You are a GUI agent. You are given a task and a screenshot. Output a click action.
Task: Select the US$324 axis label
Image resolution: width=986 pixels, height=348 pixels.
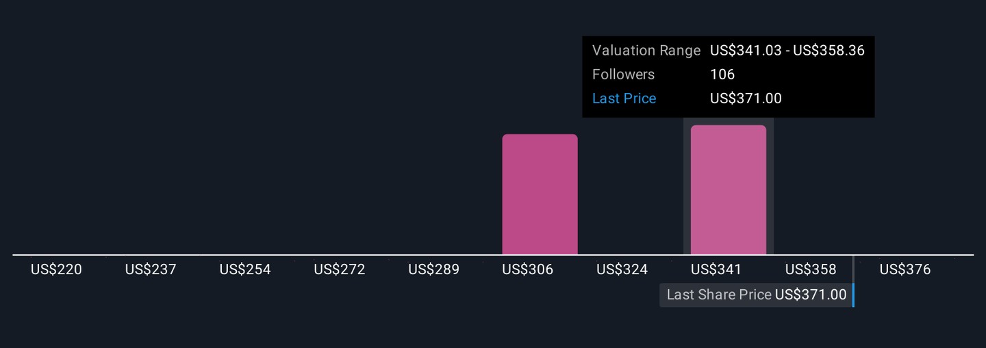point(622,269)
